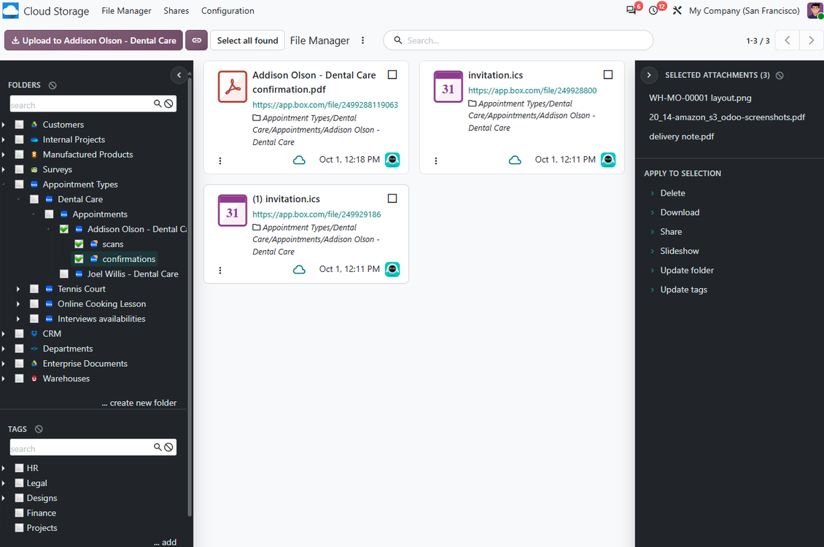The height and width of the screenshot is (547, 824).
Task: Focus the main Search field
Action: [518, 40]
